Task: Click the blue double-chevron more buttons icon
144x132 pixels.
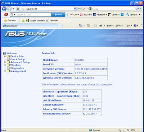Action: pos(122,15)
